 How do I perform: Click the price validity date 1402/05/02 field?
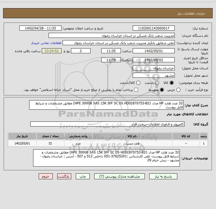pyautogui.click(x=154, y=60)
